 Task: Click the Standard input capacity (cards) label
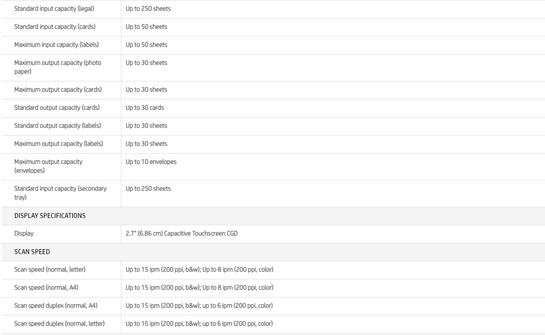coord(55,27)
